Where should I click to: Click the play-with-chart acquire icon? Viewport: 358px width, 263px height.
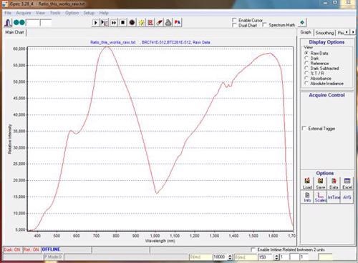(105, 23)
